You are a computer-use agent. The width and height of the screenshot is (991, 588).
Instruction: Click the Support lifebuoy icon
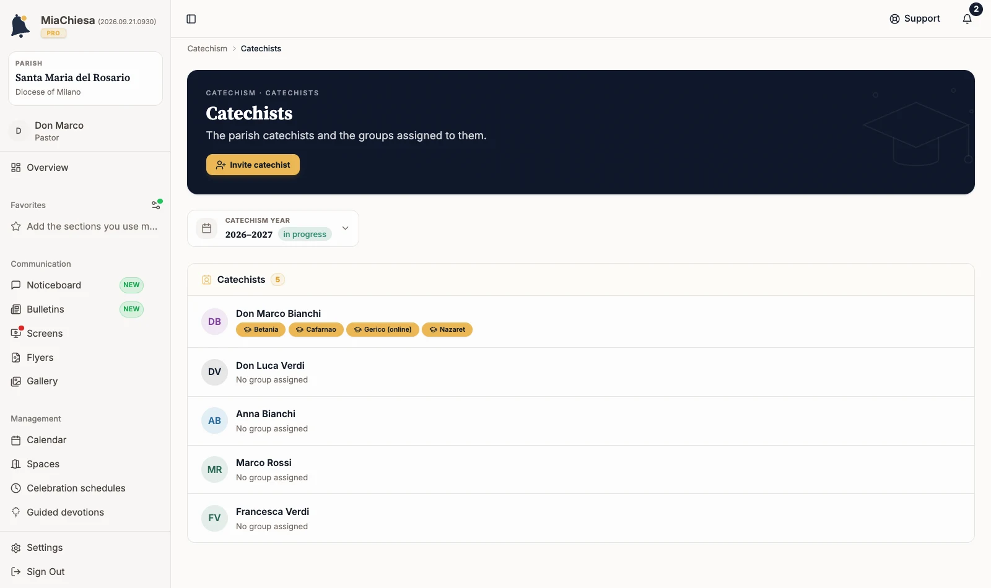coord(894,19)
